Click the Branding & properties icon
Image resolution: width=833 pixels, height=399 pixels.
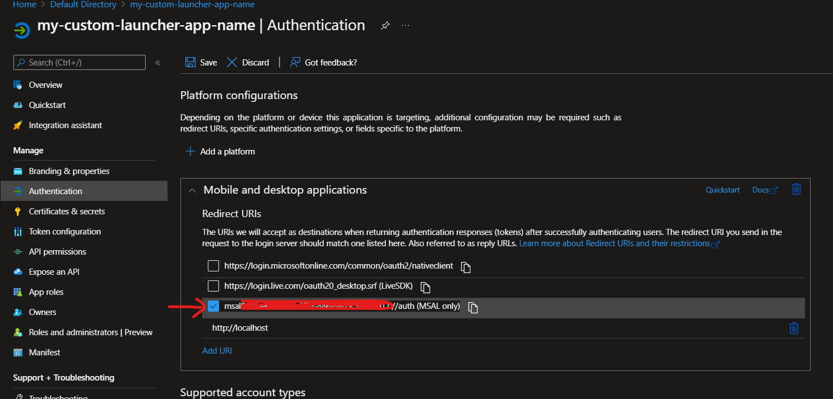18,171
